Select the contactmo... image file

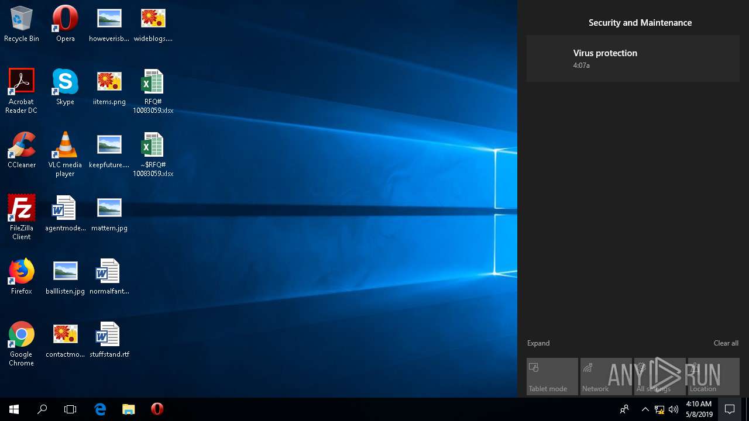coord(65,340)
